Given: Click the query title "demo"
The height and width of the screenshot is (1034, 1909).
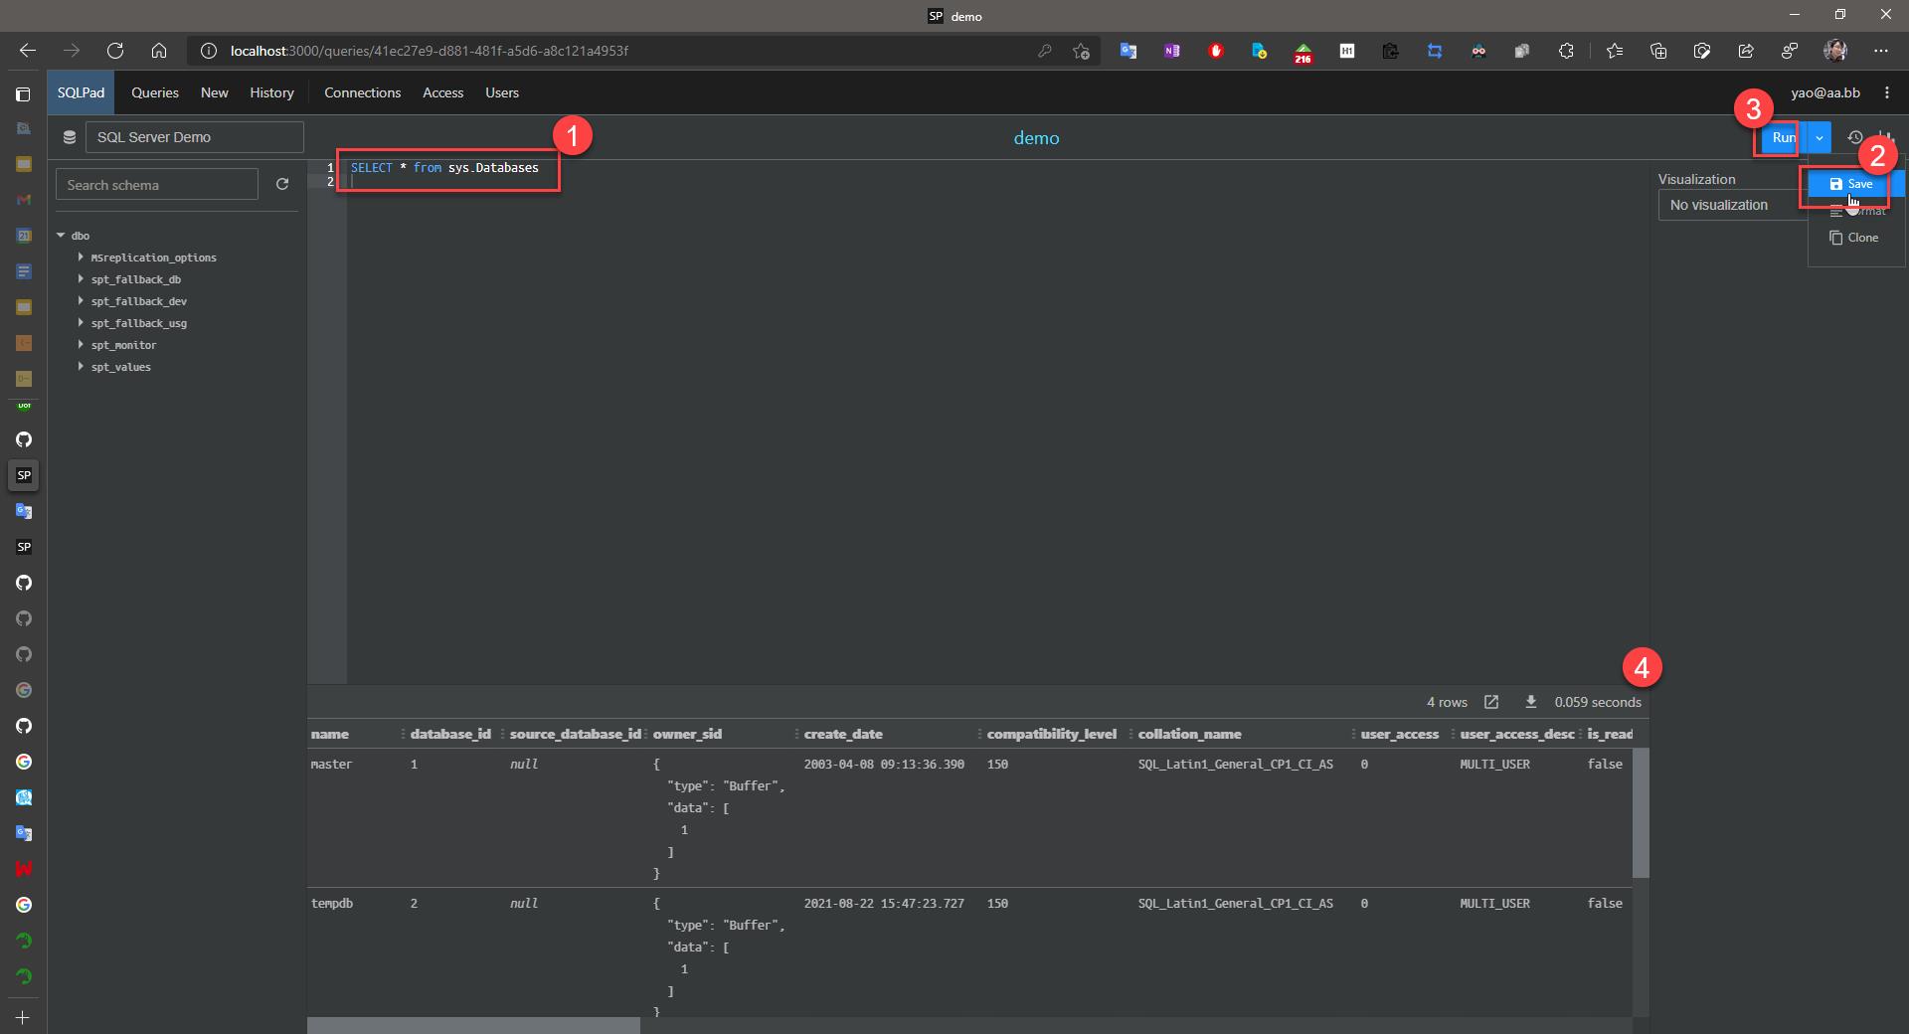Looking at the screenshot, I should pos(1036,138).
